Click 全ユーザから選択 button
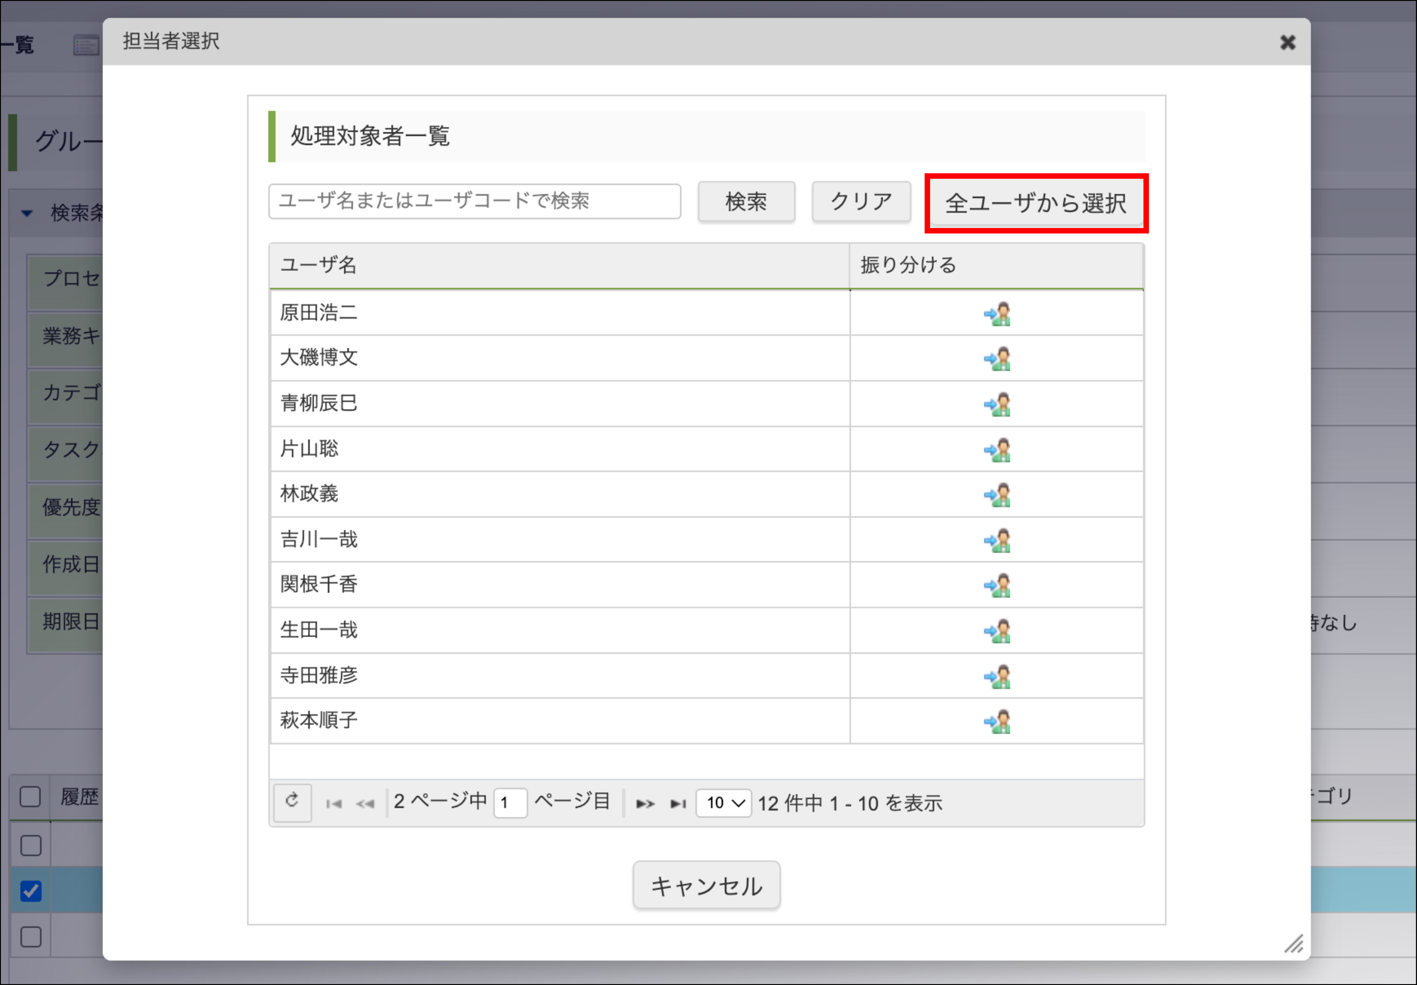The image size is (1417, 985). 1036,204
